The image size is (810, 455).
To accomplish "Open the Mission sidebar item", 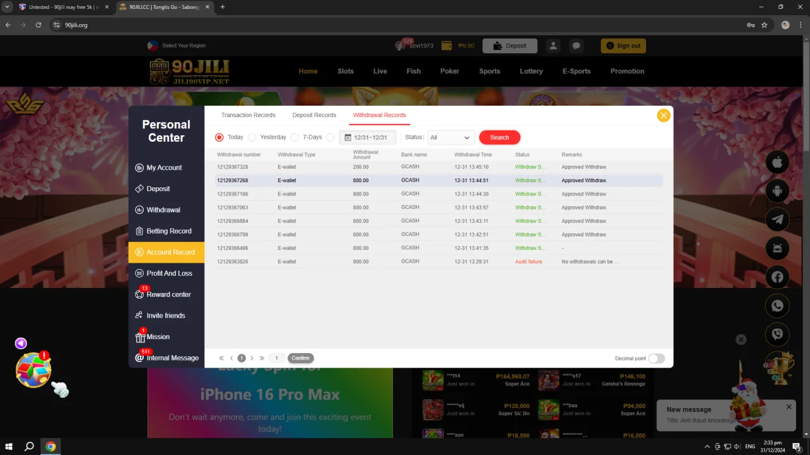I will (166, 337).
